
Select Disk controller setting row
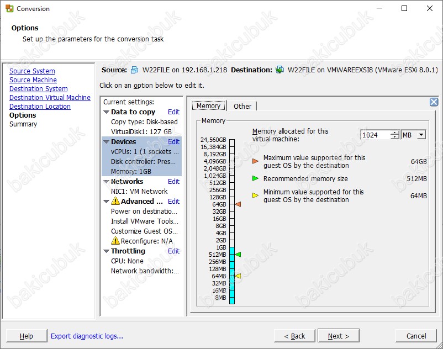pos(141,161)
